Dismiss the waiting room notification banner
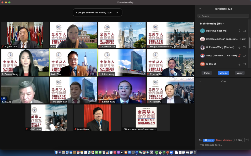Viewport: 251px width, 156px height. click(117, 12)
